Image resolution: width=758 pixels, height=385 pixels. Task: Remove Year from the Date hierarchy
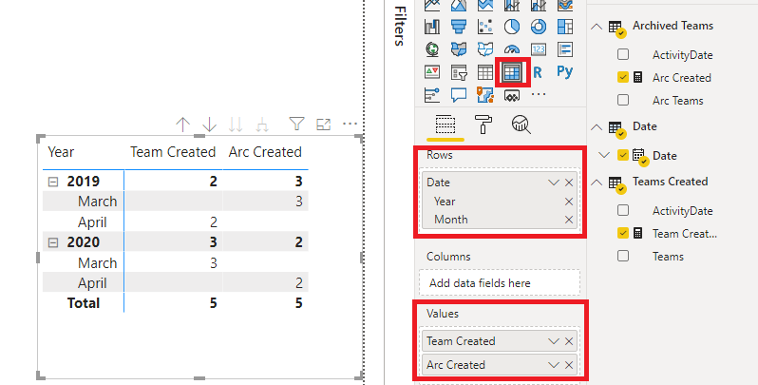click(x=569, y=202)
